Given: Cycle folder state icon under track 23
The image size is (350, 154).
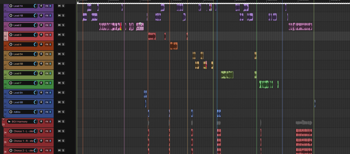Looking at the screenshot, I should (5, 29).
